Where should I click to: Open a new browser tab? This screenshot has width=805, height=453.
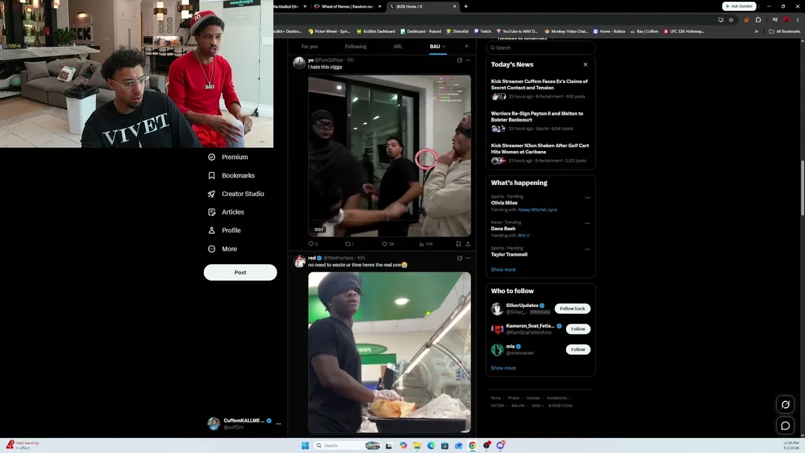(465, 6)
